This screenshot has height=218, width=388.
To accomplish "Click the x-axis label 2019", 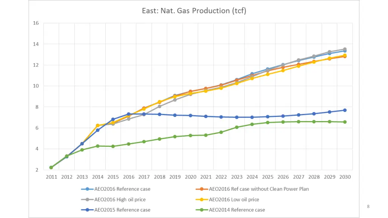I will [x=175, y=177].
